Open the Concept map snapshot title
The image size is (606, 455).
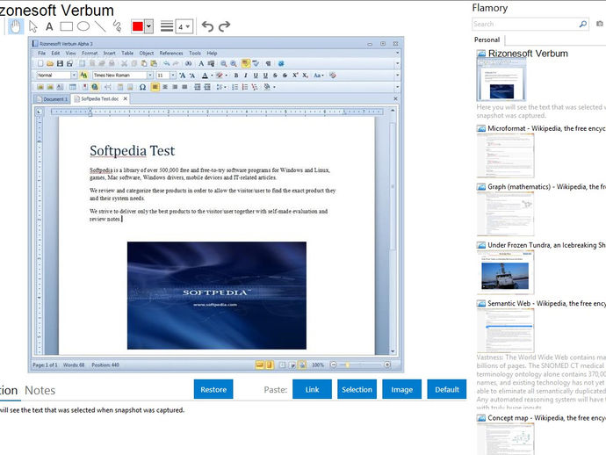tap(546, 418)
